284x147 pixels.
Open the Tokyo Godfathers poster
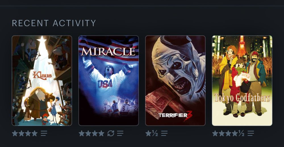pos(242,80)
